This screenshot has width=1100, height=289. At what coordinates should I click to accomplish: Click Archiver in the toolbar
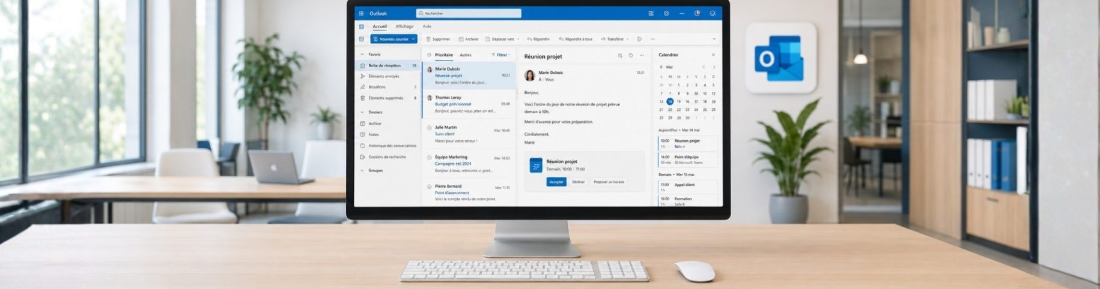point(469,39)
